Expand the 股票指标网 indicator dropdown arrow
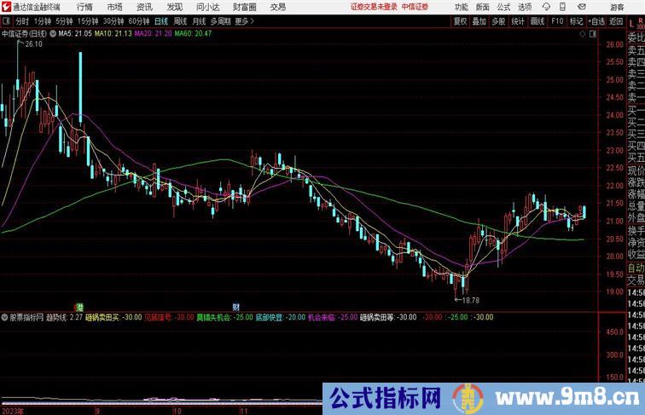The width and height of the screenshot is (645, 415). [4, 317]
